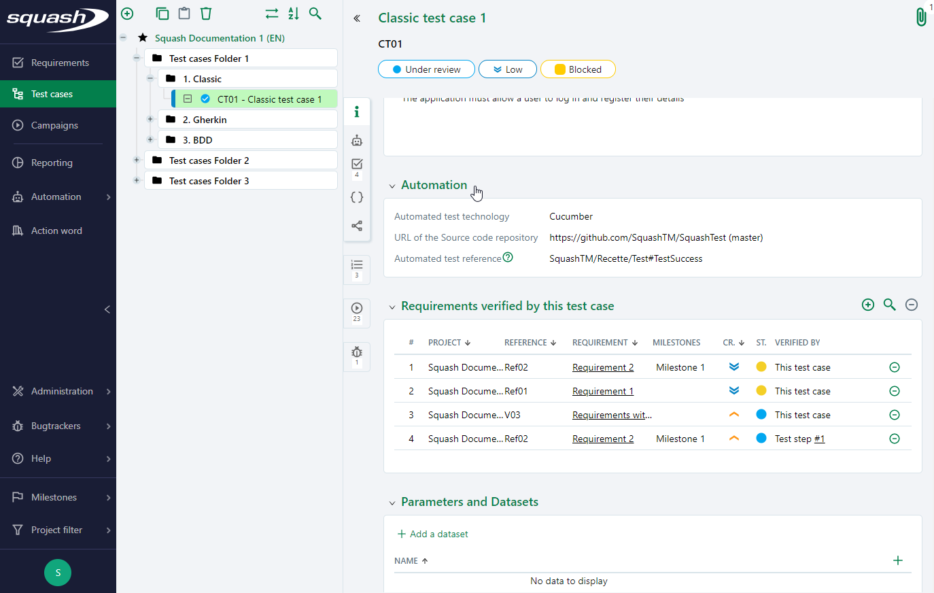This screenshot has width=934, height=593.
Task: Open the Requirement 1 link
Action: (602, 390)
